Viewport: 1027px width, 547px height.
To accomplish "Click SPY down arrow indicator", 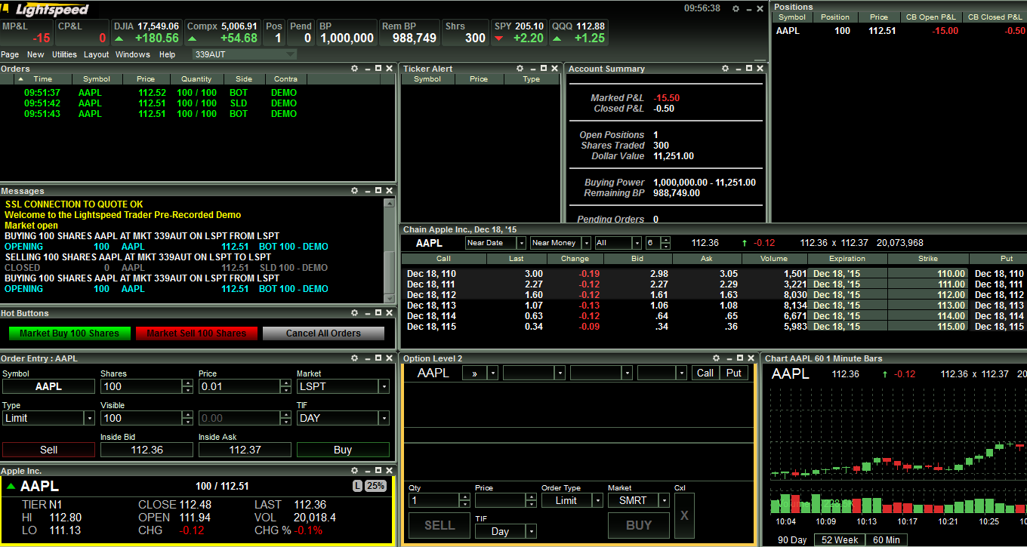I will coord(499,38).
